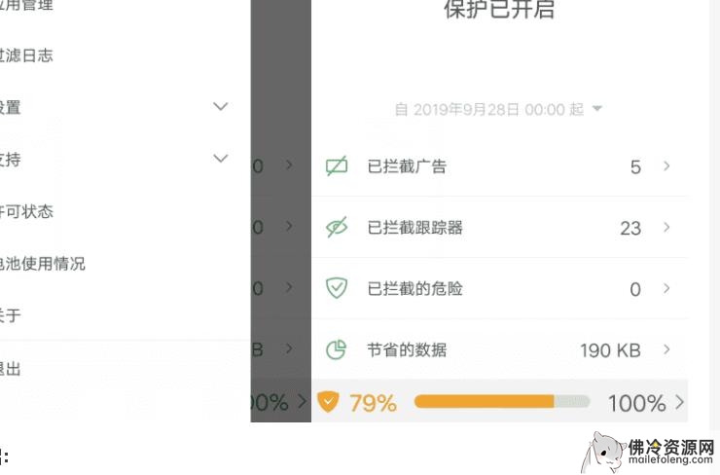Open the 过滤日志 menu item

tap(27, 55)
